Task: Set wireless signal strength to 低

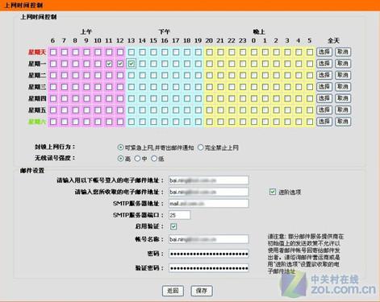Action: (154, 159)
